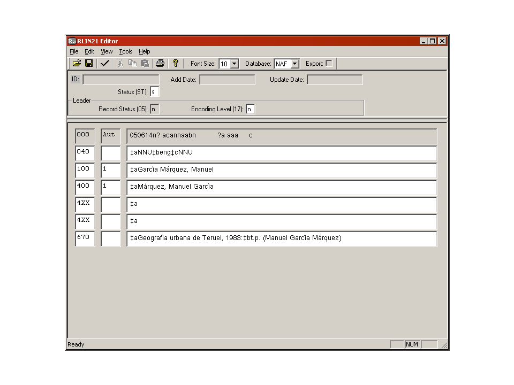
Task: Click the indicator box of field 400
Action: tap(110, 187)
